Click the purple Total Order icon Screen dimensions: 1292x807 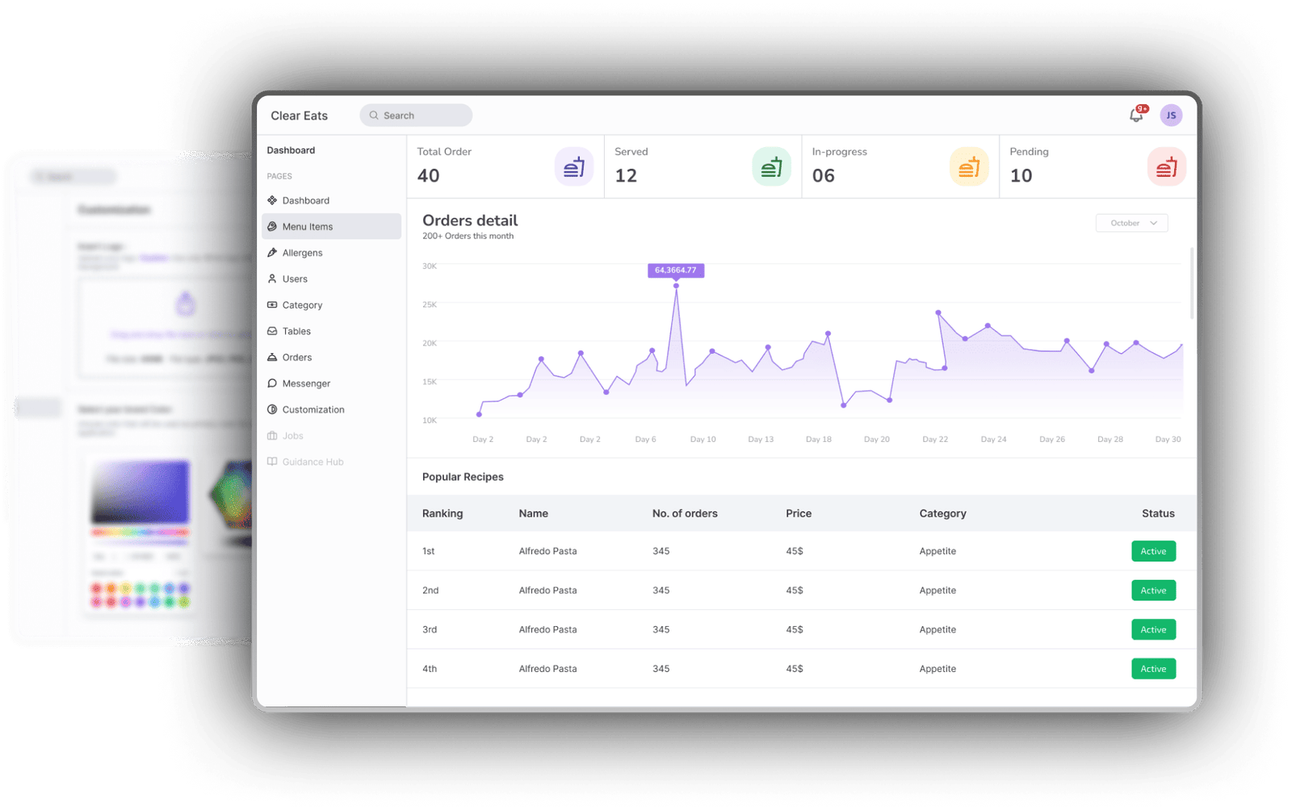coord(574,167)
